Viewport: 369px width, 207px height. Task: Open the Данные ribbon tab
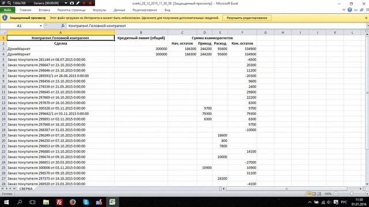point(119,10)
